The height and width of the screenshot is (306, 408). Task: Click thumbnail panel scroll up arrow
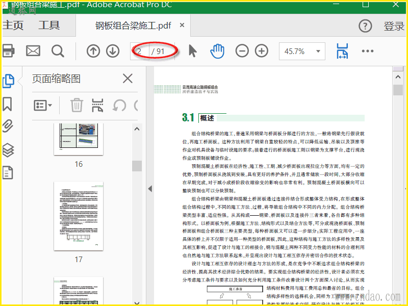coord(137,129)
